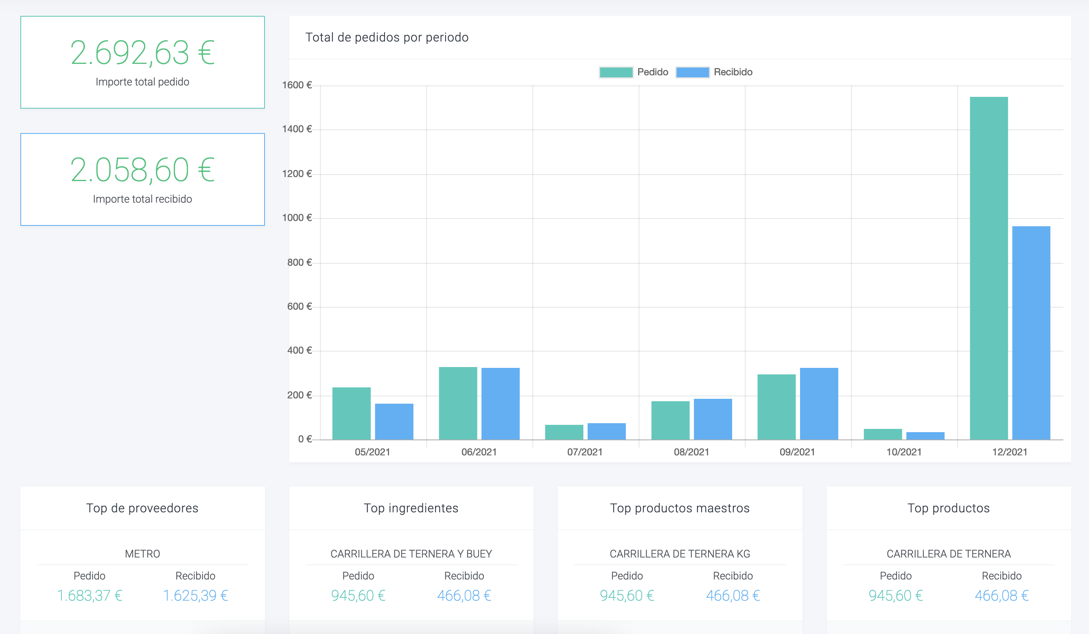1089x634 pixels.
Task: Click the 12/2021 green Pedido bar
Action: (988, 268)
